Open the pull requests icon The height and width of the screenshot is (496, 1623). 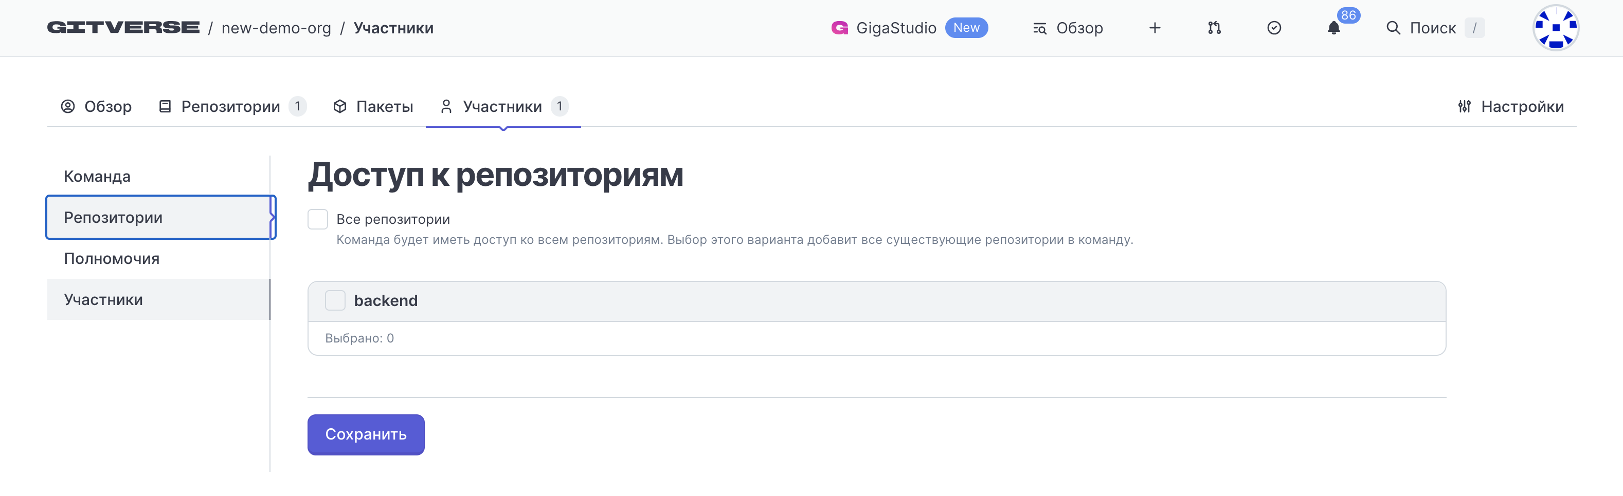point(1214,28)
